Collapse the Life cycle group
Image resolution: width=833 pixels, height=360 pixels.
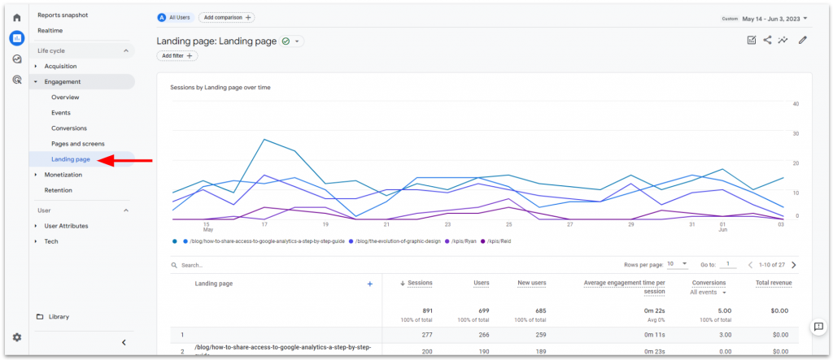[126, 50]
